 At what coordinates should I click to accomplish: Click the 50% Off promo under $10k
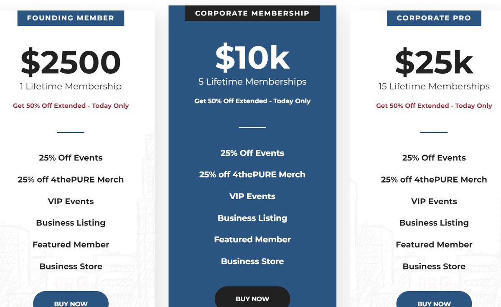pyautogui.click(x=252, y=101)
